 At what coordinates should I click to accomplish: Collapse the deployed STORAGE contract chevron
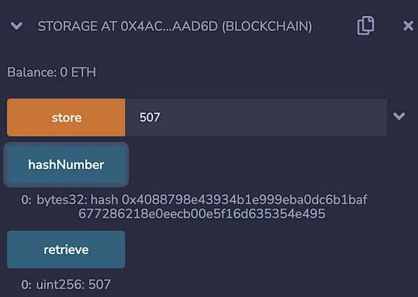[x=17, y=26]
